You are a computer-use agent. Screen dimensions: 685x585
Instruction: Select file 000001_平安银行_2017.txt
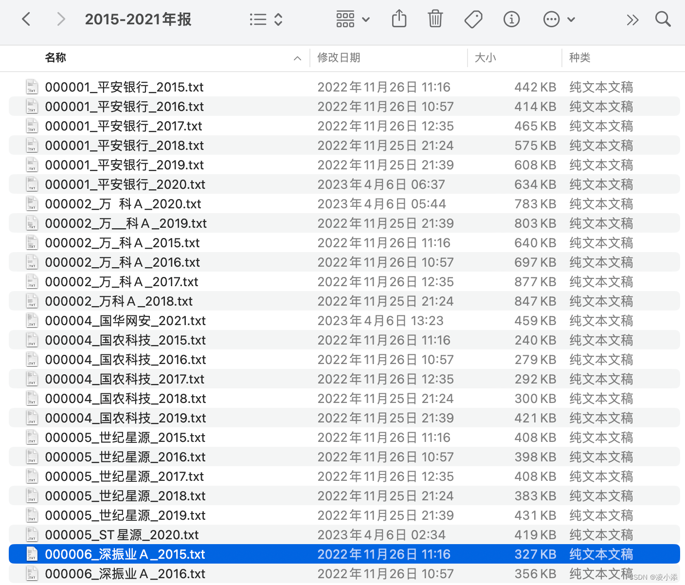(344, 126)
